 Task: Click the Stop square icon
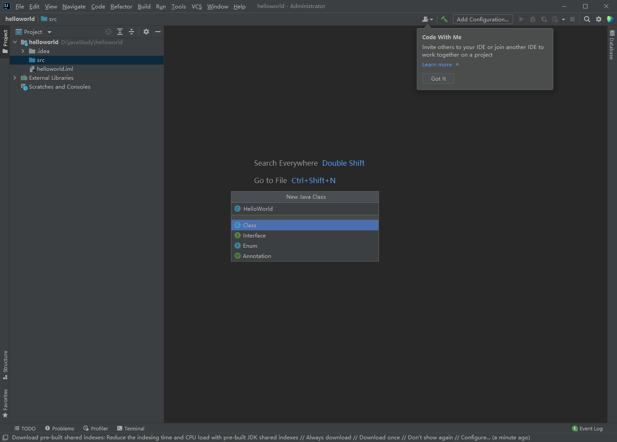coord(572,19)
